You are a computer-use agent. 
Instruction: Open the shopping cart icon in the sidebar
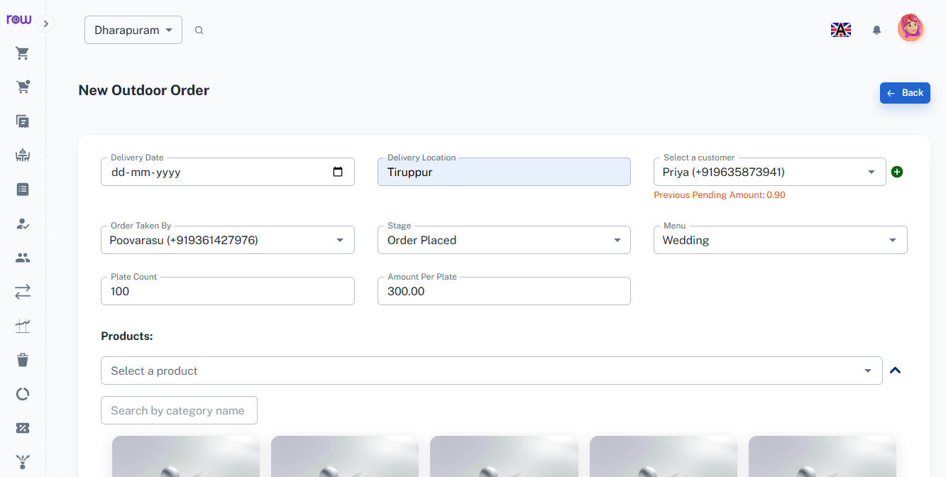pos(22,53)
